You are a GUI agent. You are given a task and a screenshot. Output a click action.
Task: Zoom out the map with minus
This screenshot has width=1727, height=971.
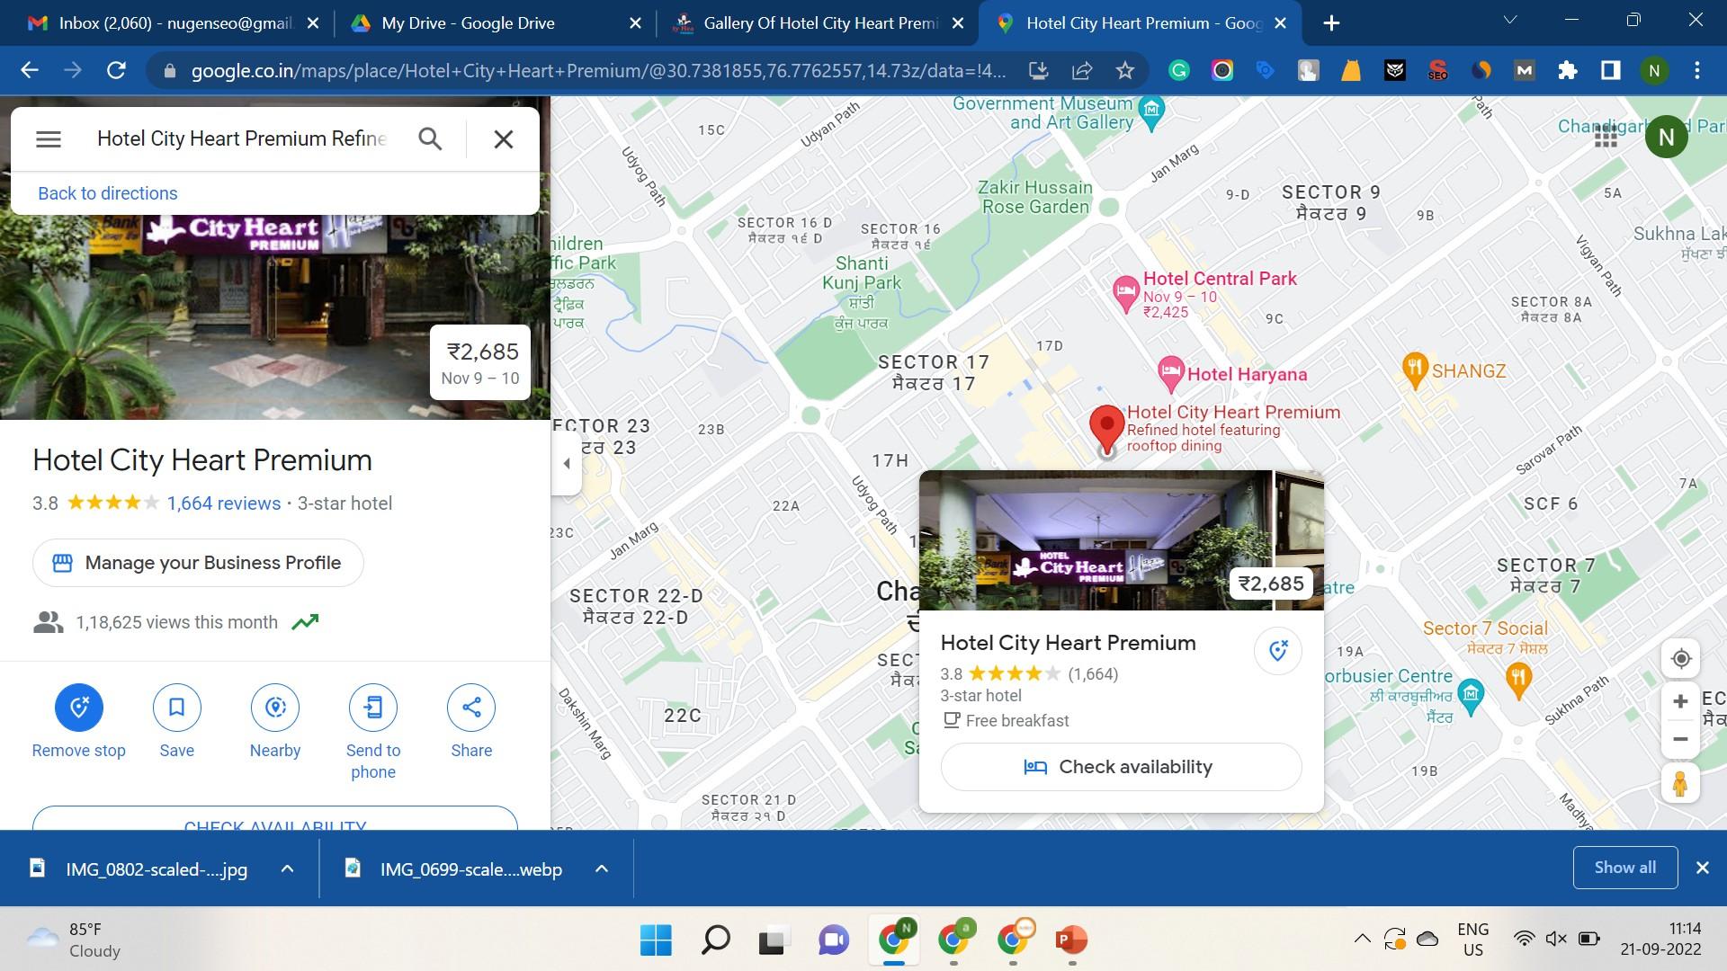(x=1679, y=739)
